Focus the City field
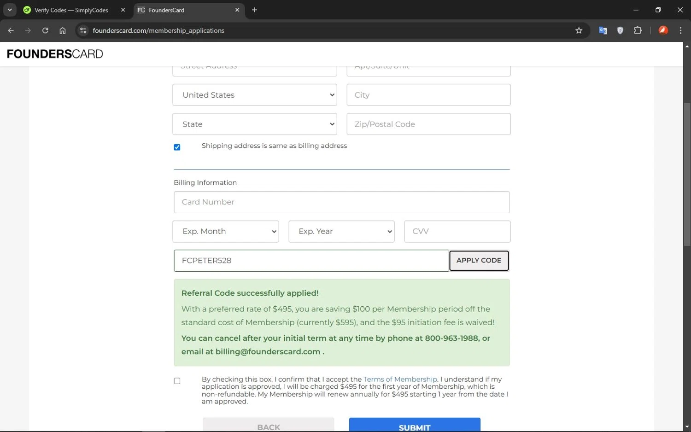Image resolution: width=691 pixels, height=432 pixels. point(428,95)
